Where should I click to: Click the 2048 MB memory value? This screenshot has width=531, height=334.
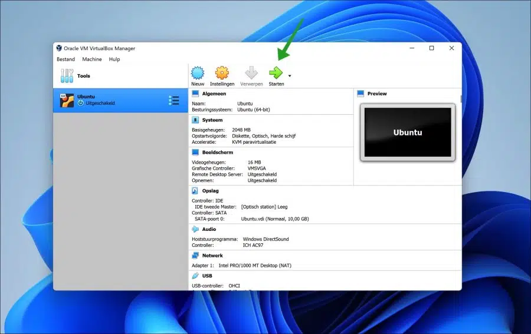(241, 130)
